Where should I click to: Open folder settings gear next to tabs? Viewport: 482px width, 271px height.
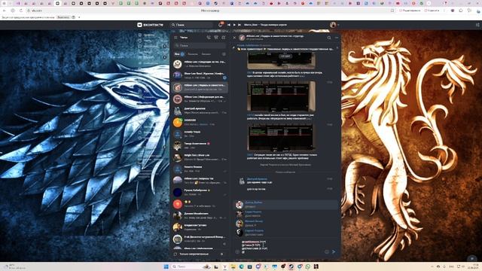pyautogui.click(x=224, y=54)
